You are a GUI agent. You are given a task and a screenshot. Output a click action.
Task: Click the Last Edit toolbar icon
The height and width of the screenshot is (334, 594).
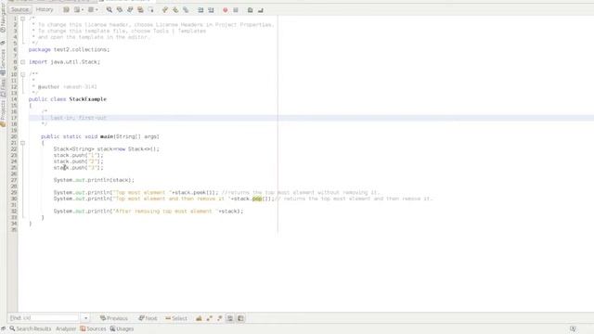pos(66,10)
